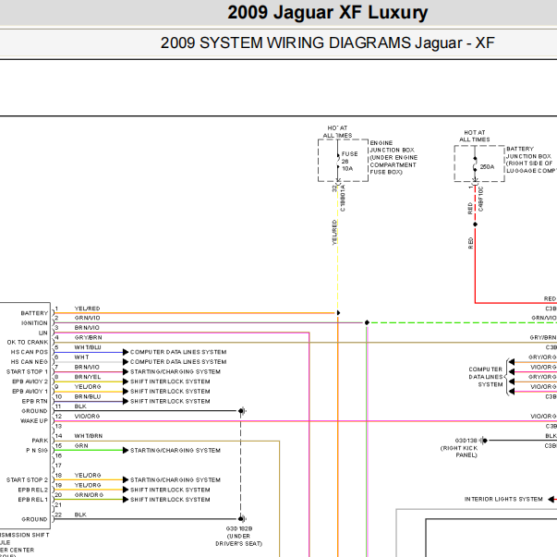The image size is (557, 557).
Task: Click the 250A fuse symbol
Action: pos(475,167)
